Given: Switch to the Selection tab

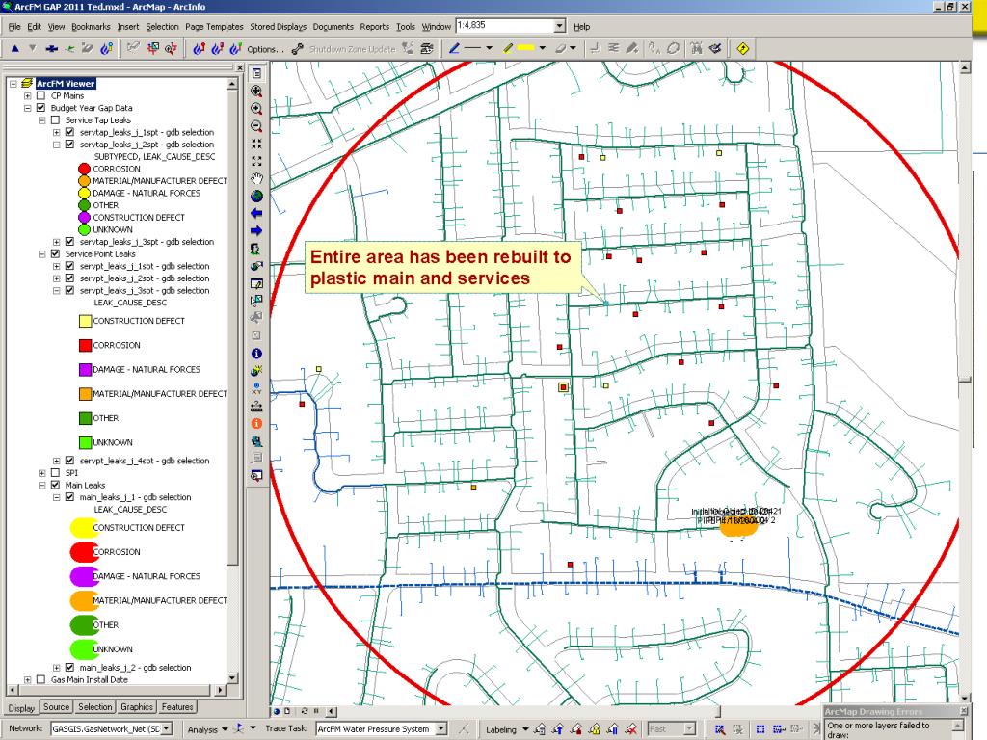Looking at the screenshot, I should point(95,707).
